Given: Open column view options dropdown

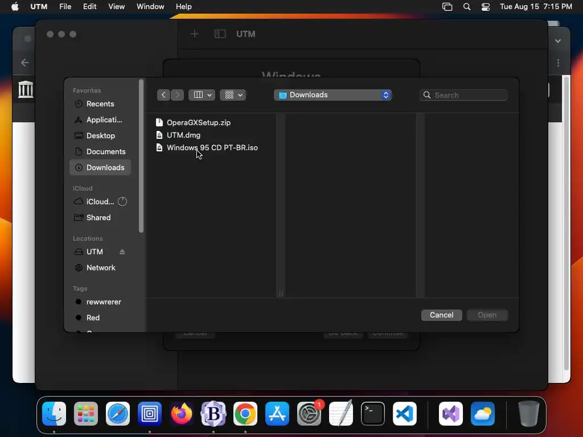Looking at the screenshot, I should tap(202, 95).
